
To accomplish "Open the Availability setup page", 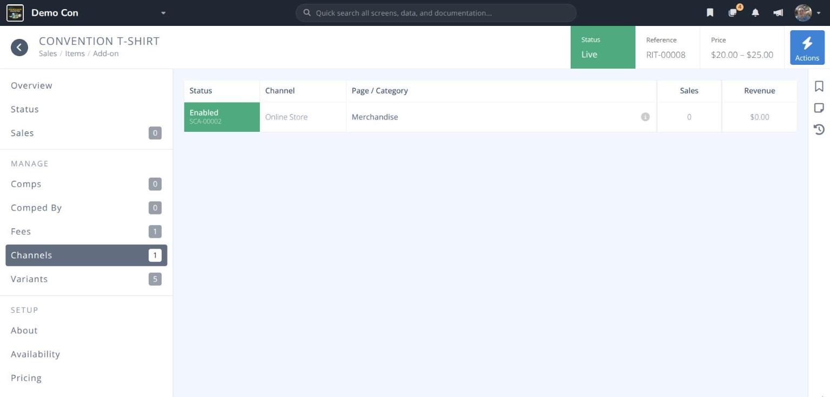I will [x=86, y=354].
